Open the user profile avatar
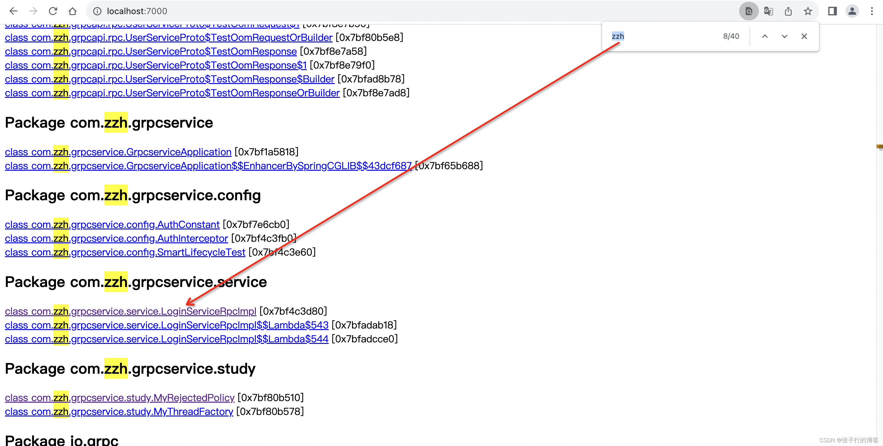 click(x=852, y=11)
